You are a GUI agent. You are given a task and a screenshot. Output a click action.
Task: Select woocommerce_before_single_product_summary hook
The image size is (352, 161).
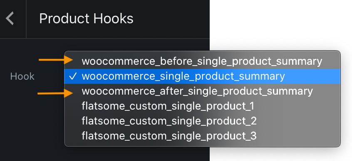[202, 61]
